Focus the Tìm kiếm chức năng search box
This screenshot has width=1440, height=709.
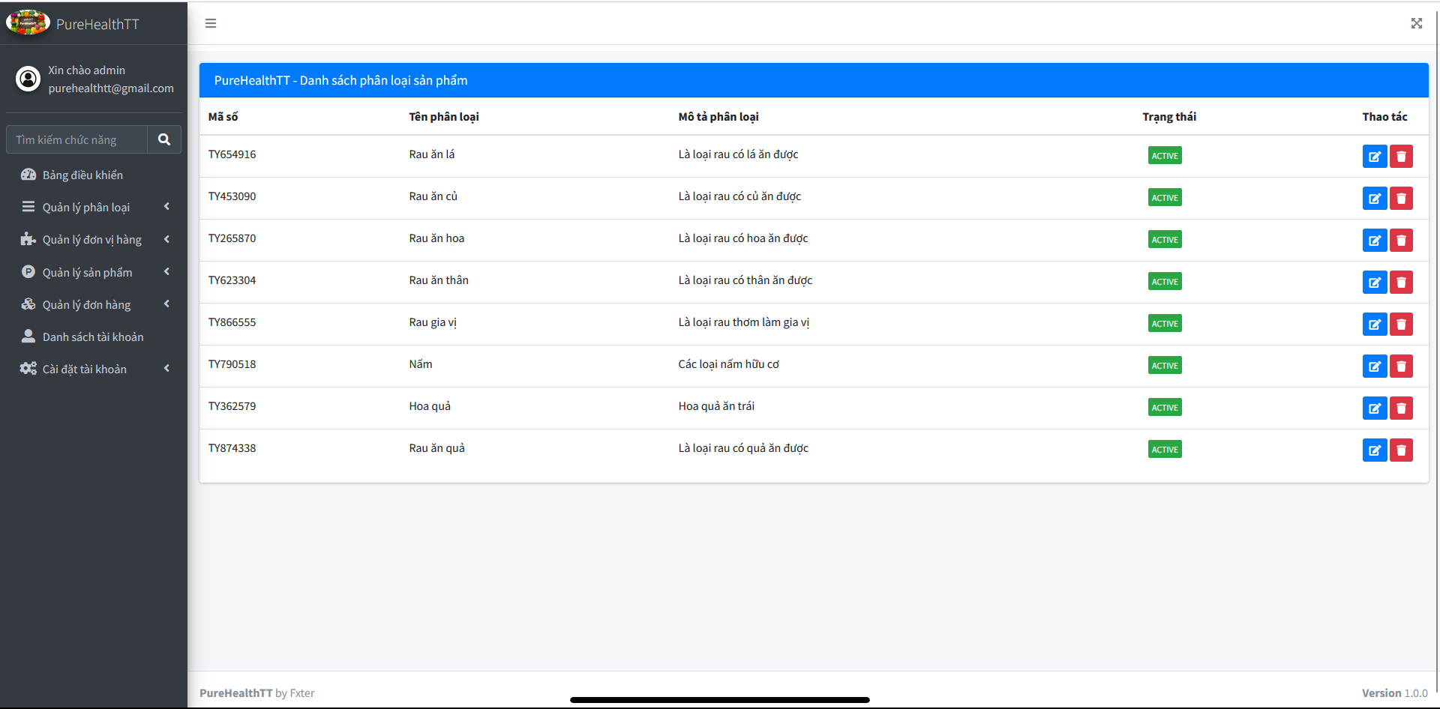click(76, 139)
